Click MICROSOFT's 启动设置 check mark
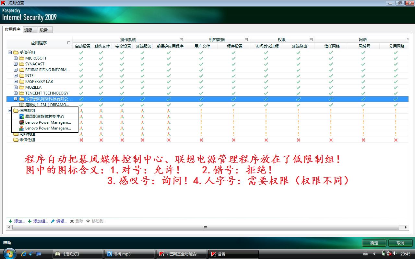The height and width of the screenshot is (259, 415). (81, 58)
